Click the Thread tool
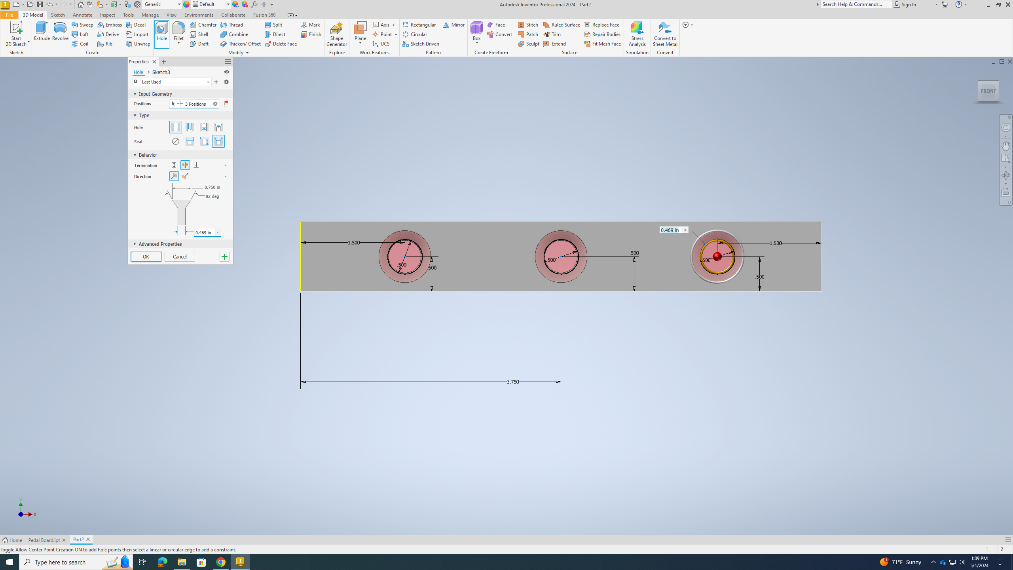 [232, 25]
